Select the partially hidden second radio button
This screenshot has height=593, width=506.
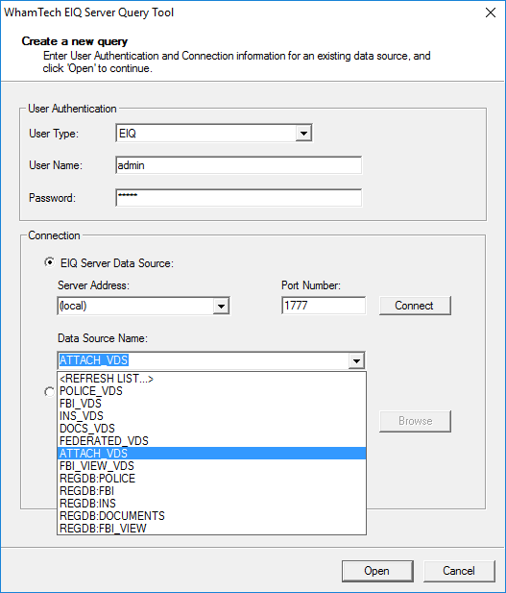(49, 392)
